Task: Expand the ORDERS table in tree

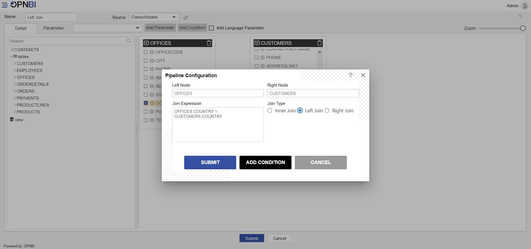Action: pos(15,91)
